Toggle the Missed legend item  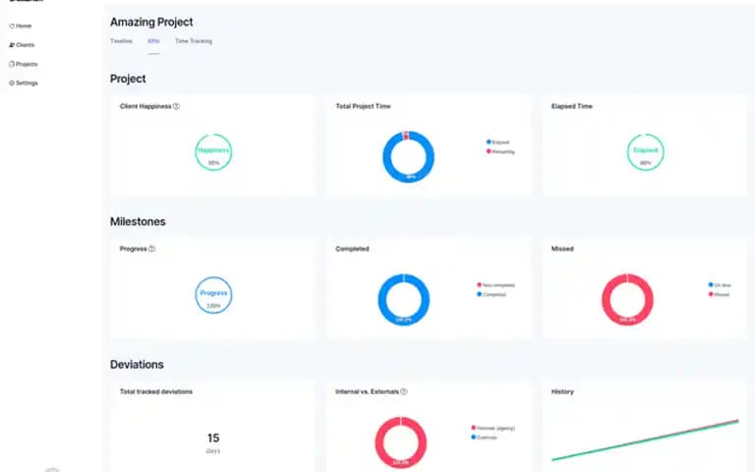point(719,294)
